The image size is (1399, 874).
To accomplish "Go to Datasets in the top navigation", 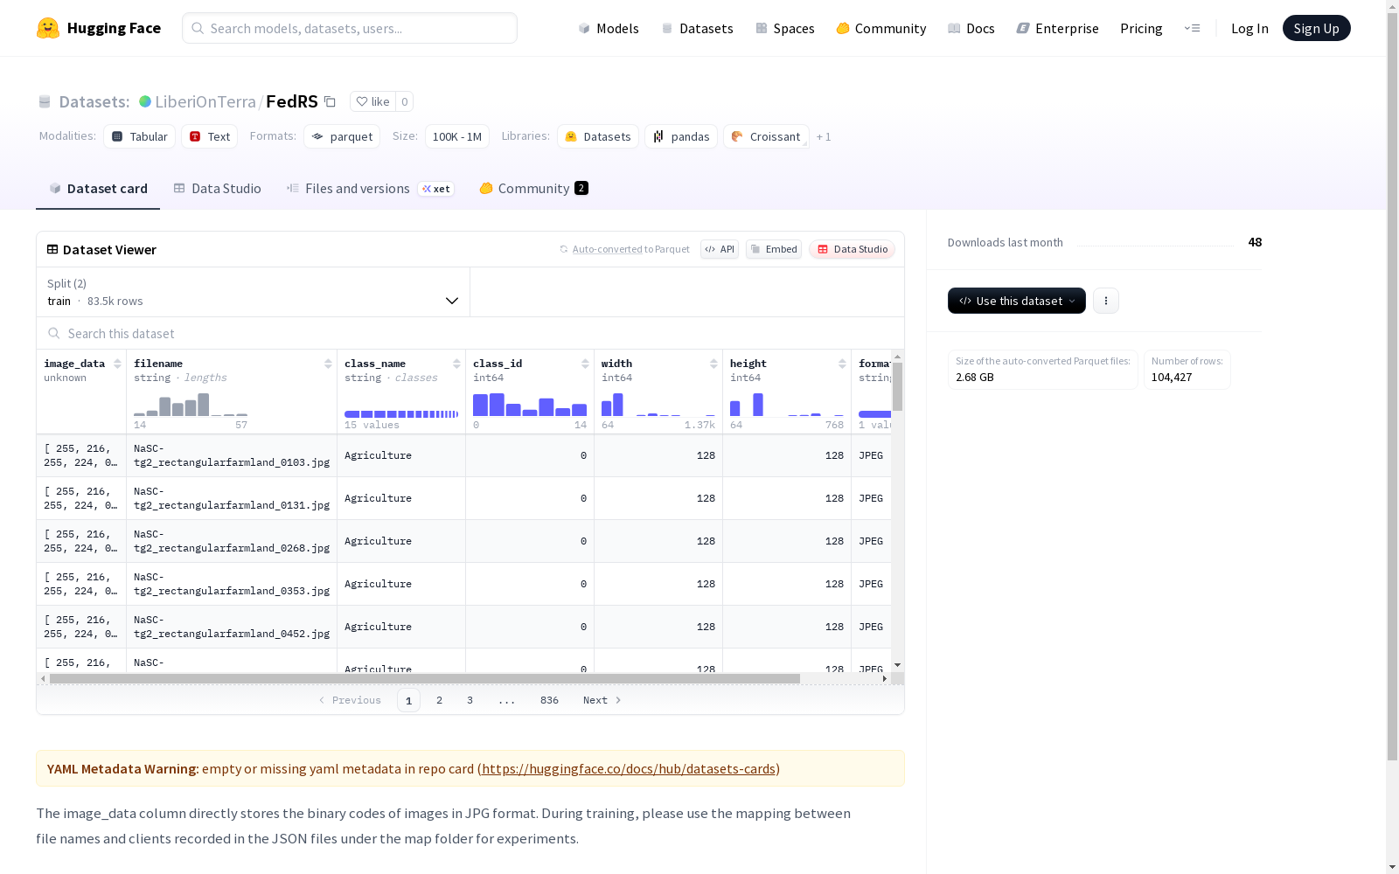I will (697, 28).
